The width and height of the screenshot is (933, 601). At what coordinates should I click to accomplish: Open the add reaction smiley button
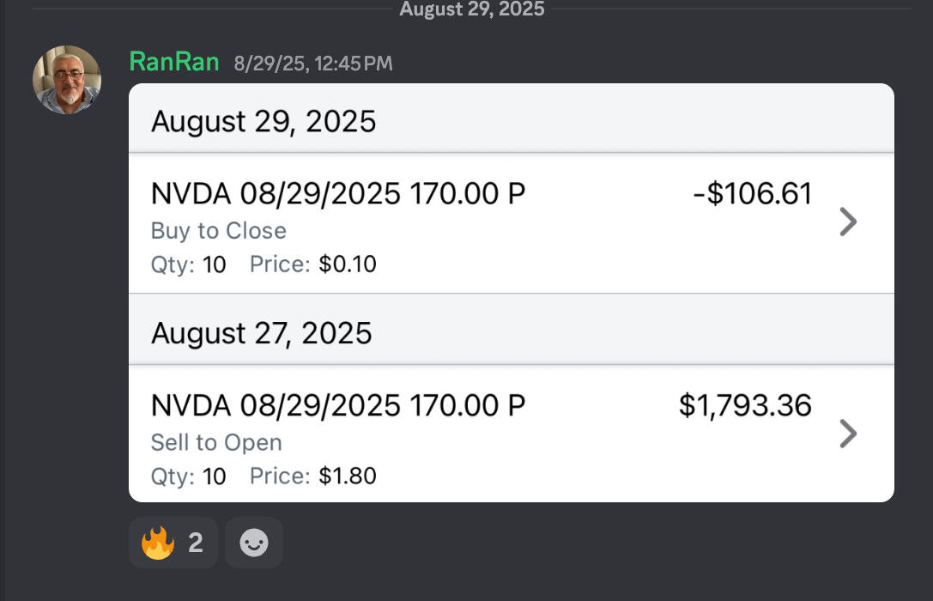click(x=254, y=543)
